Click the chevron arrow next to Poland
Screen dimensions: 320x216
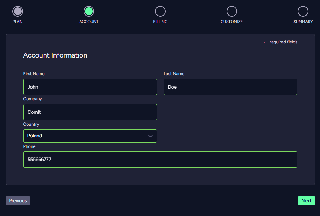[x=150, y=136]
